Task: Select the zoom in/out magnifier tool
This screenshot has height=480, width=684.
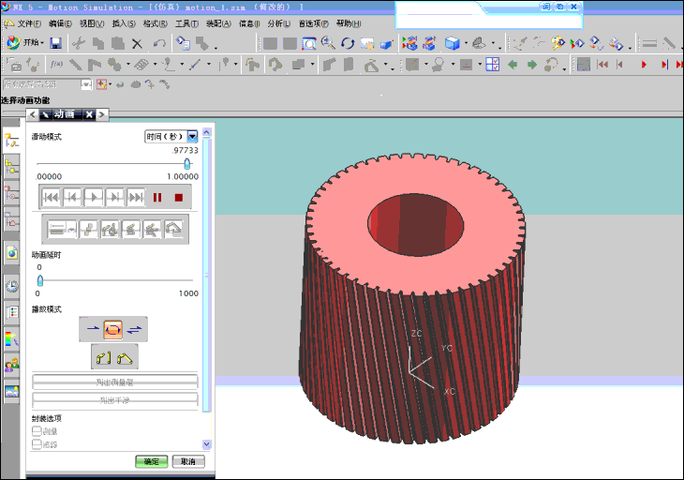Action: point(328,43)
